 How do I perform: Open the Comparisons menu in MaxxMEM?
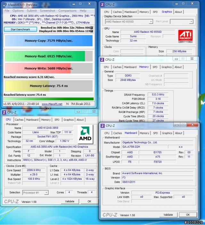68,11
